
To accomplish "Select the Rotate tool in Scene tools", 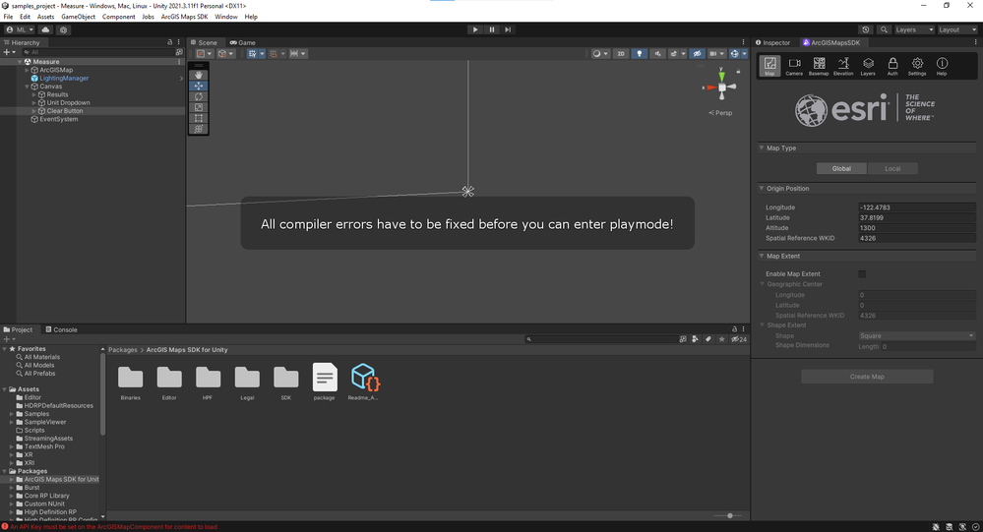I will point(199,96).
